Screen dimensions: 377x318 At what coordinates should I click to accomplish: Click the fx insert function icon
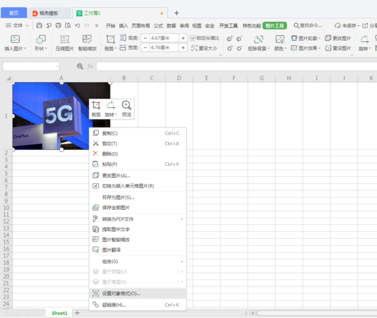click(90, 66)
